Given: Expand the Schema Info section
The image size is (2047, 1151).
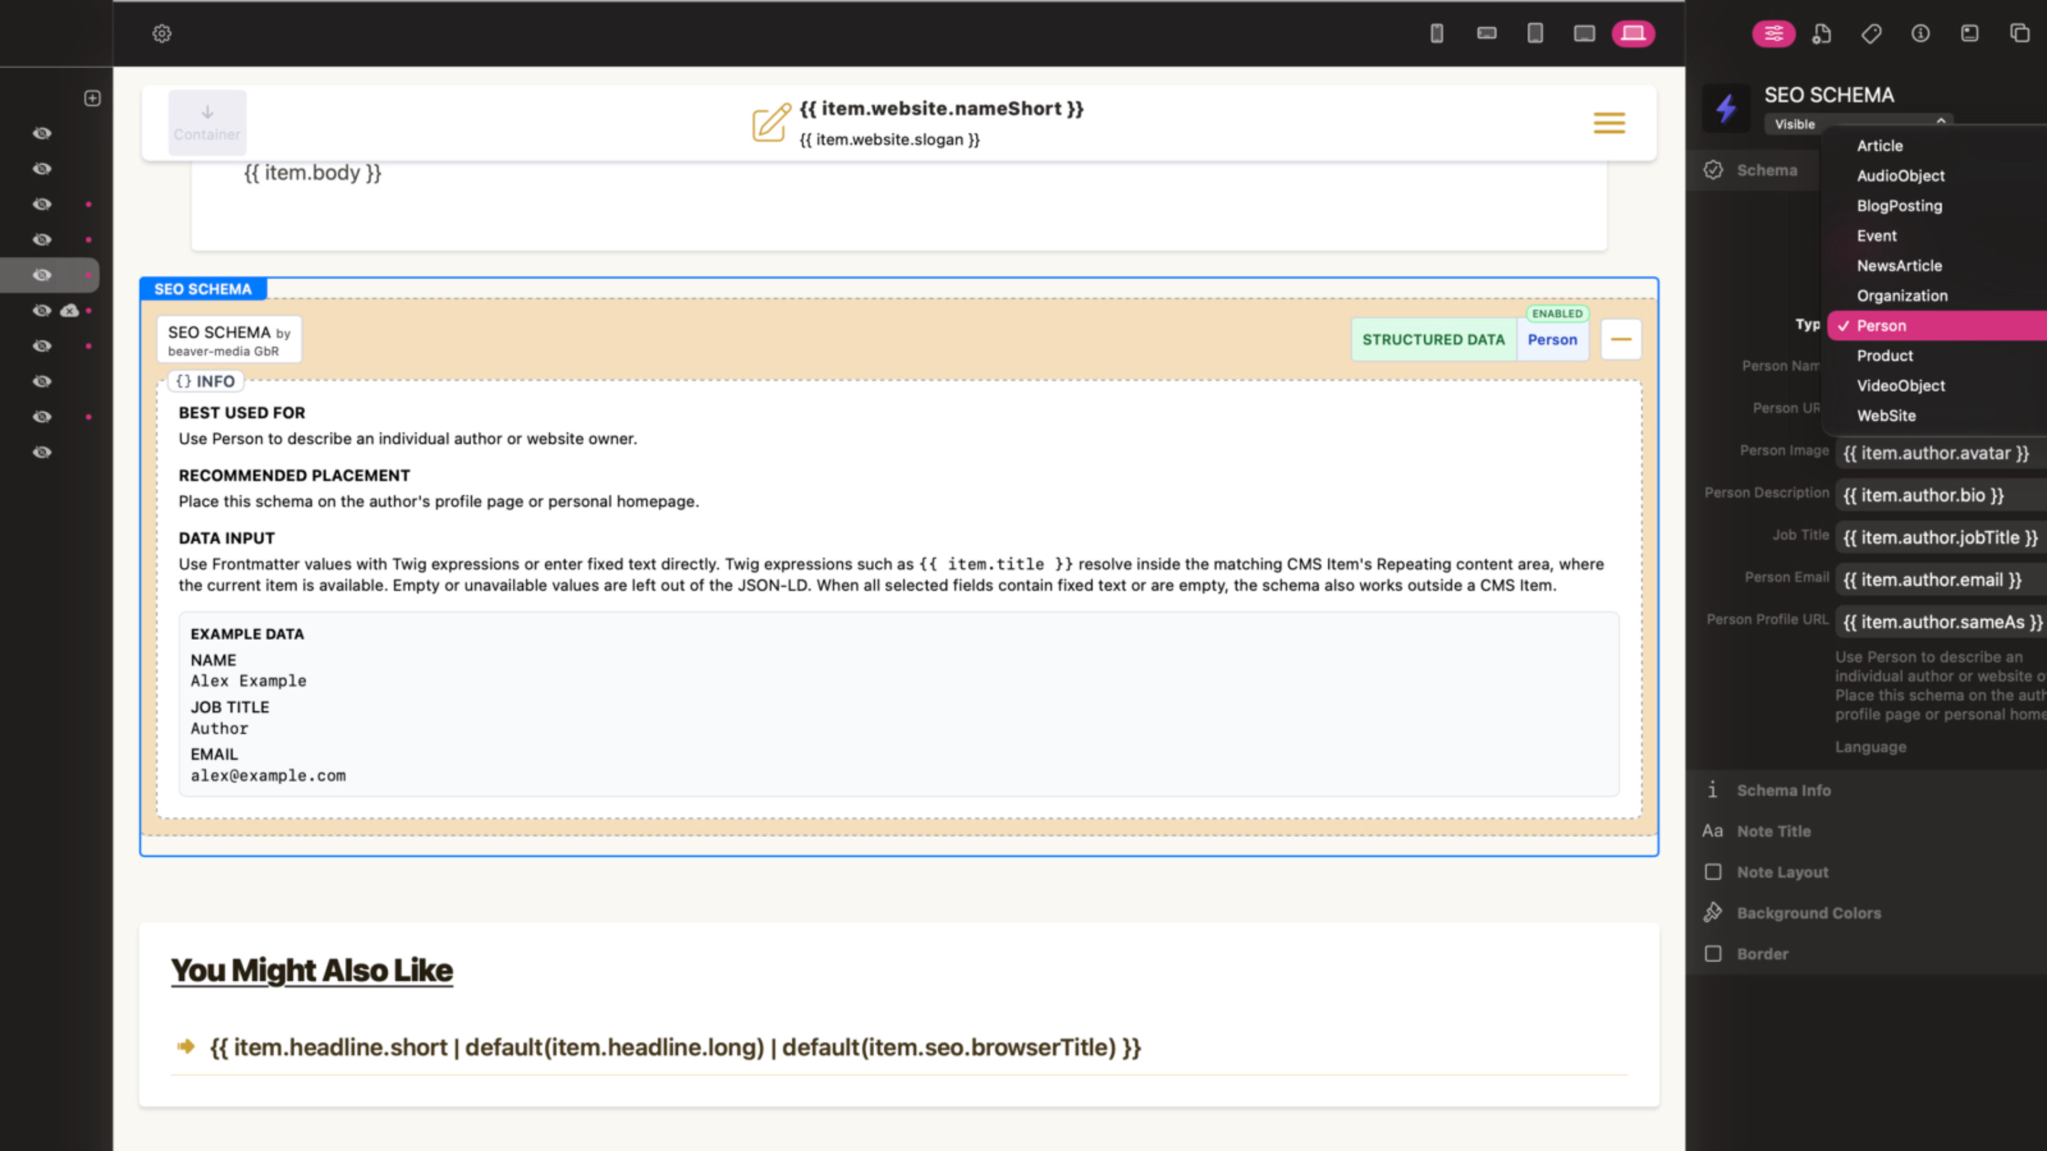Looking at the screenshot, I should [x=1867, y=790].
